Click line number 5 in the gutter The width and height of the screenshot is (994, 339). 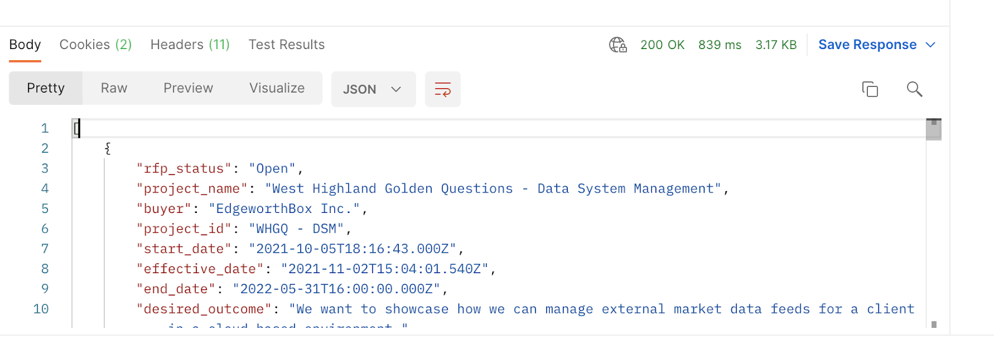tap(45, 209)
